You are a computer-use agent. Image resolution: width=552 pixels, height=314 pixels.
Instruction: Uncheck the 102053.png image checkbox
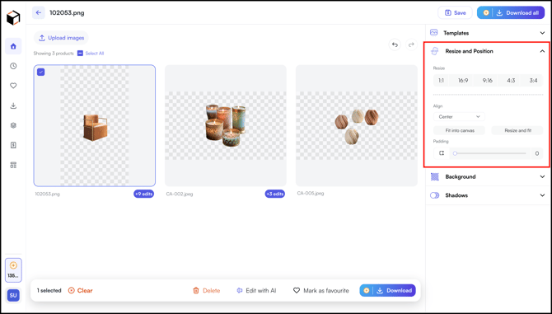(41, 73)
